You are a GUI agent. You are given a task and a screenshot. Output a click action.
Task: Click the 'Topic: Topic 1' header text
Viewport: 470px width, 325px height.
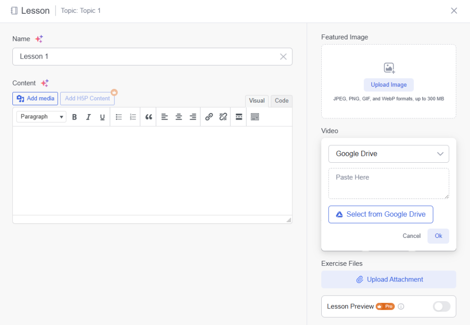(81, 11)
